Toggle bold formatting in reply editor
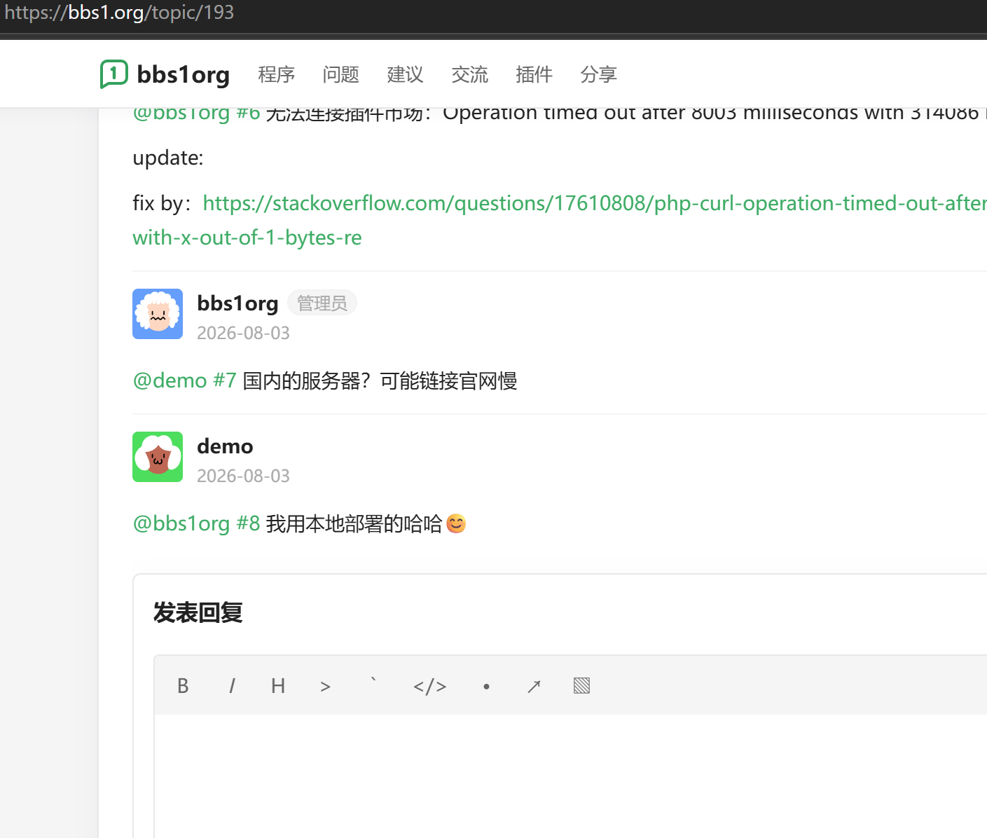 coord(183,686)
